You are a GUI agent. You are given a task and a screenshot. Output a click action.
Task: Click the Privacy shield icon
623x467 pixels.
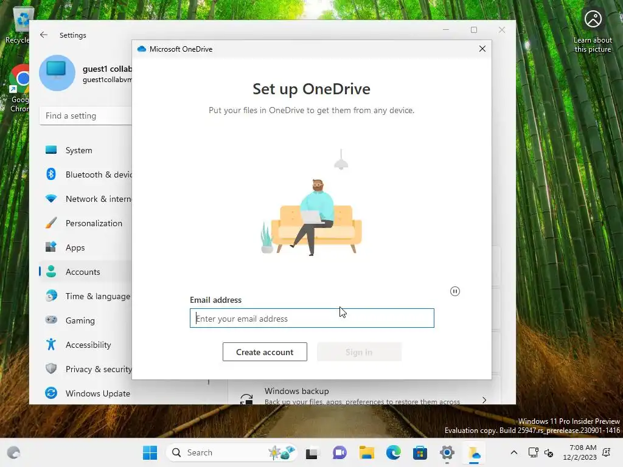51,368
